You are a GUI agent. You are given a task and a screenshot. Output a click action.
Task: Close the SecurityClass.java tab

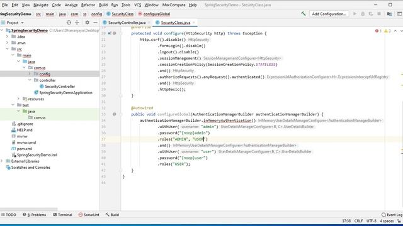tap(194, 23)
